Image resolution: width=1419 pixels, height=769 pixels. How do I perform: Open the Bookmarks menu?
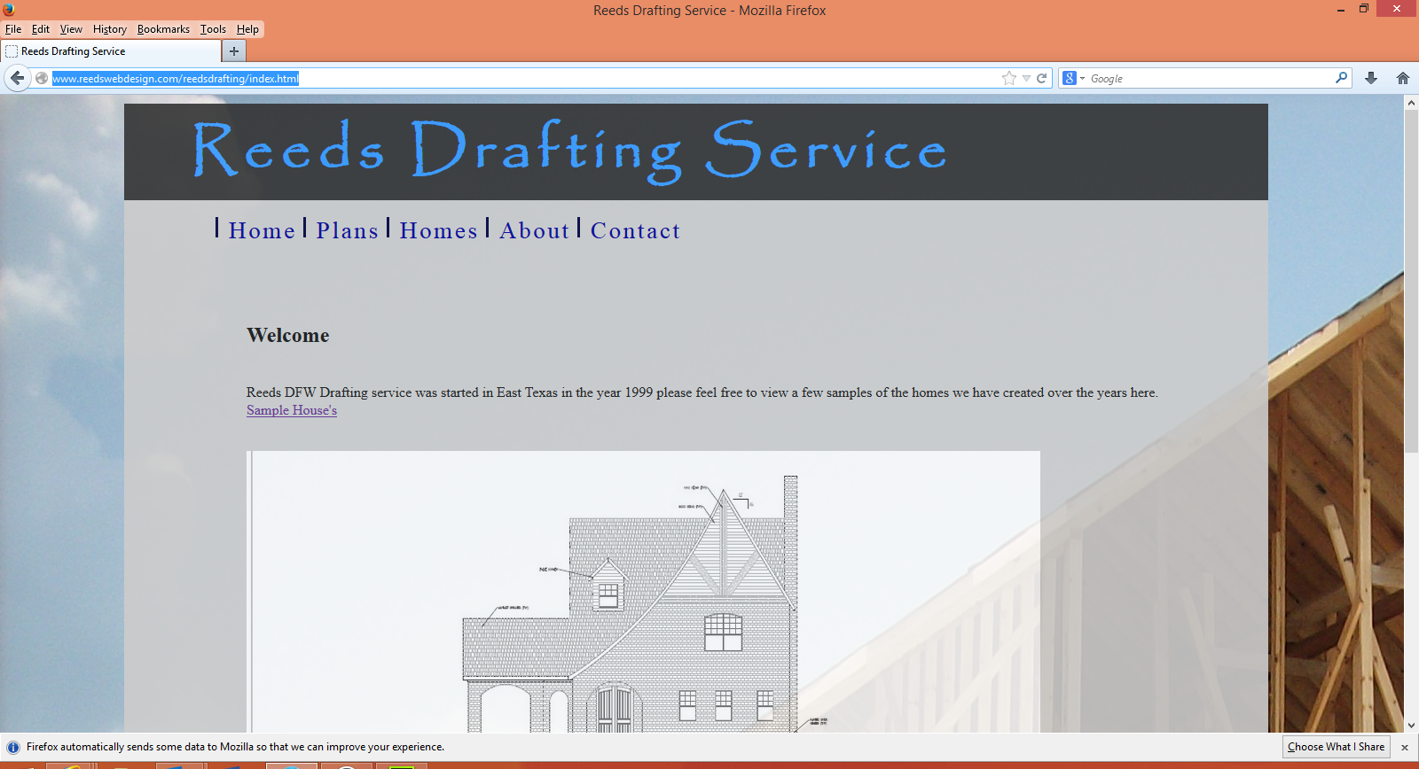(163, 29)
